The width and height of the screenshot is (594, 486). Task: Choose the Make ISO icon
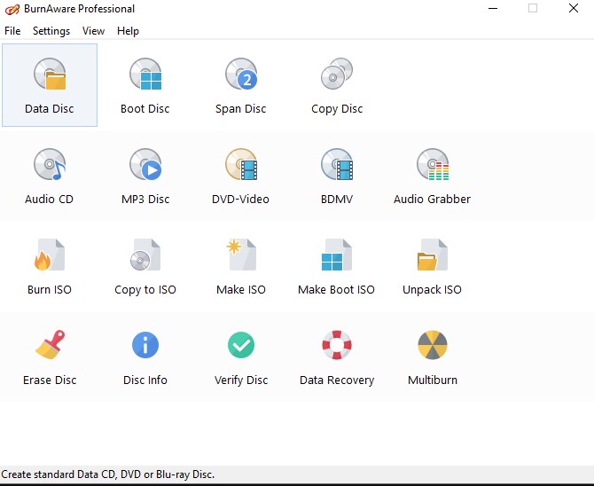(x=241, y=256)
